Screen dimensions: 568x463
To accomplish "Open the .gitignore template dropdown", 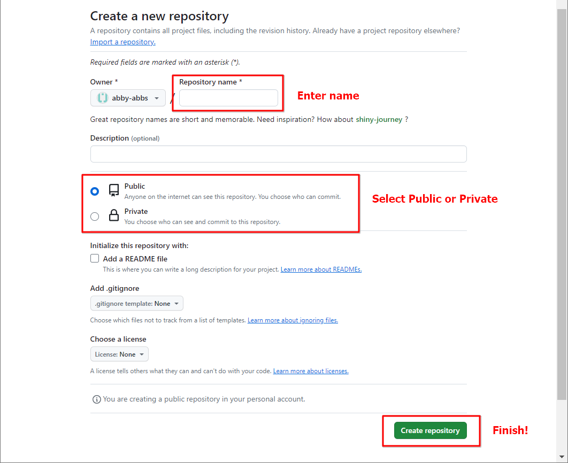I will point(136,303).
